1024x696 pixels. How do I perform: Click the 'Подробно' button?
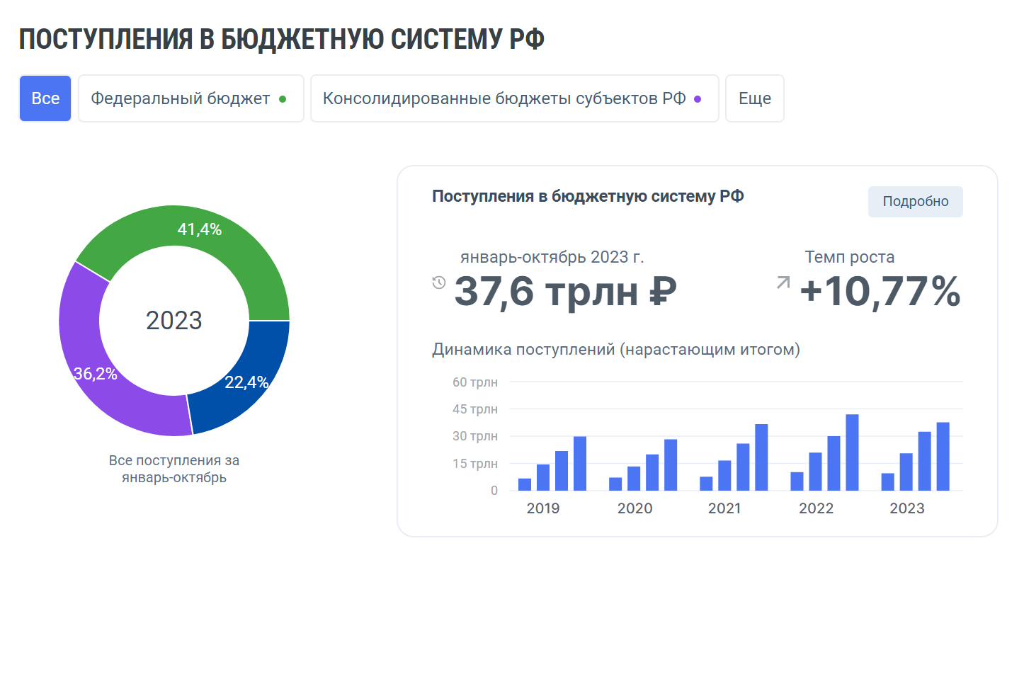(916, 202)
